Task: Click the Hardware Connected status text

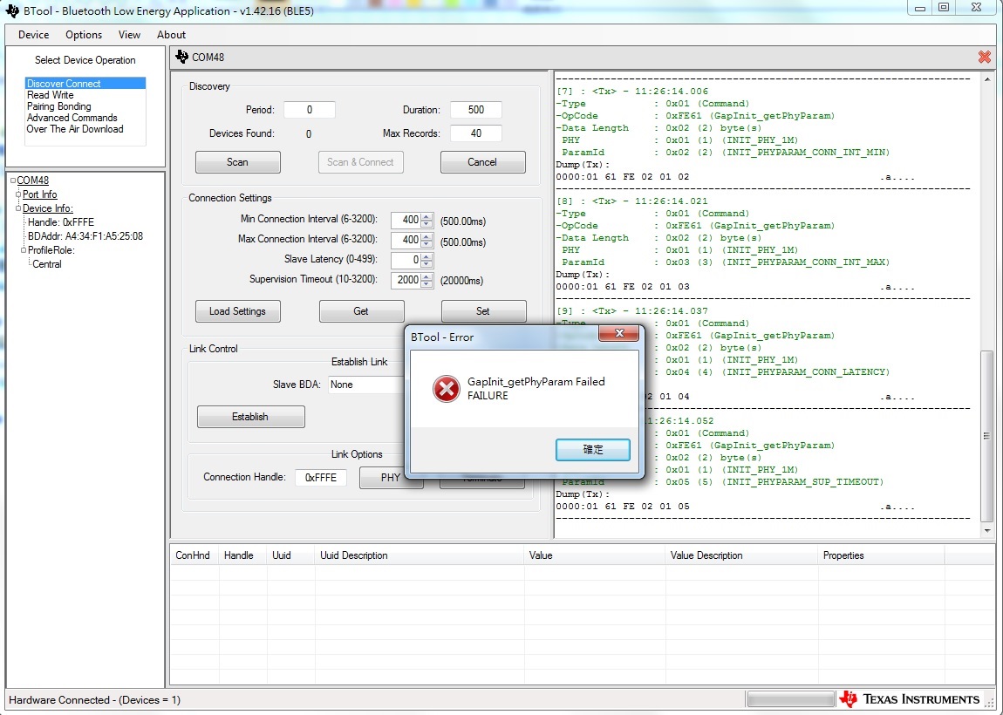Action: click(x=95, y=699)
